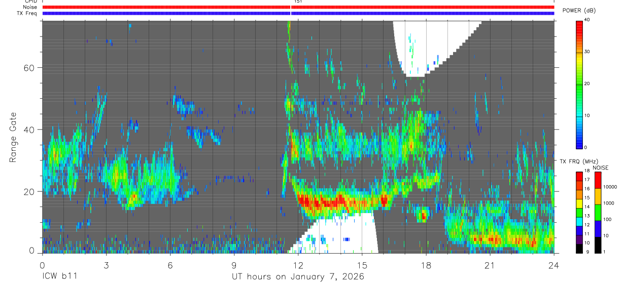Click the 'Range Gate' y-axis label
Image resolution: width=623 pixels, height=287 pixels.
(x=13, y=137)
